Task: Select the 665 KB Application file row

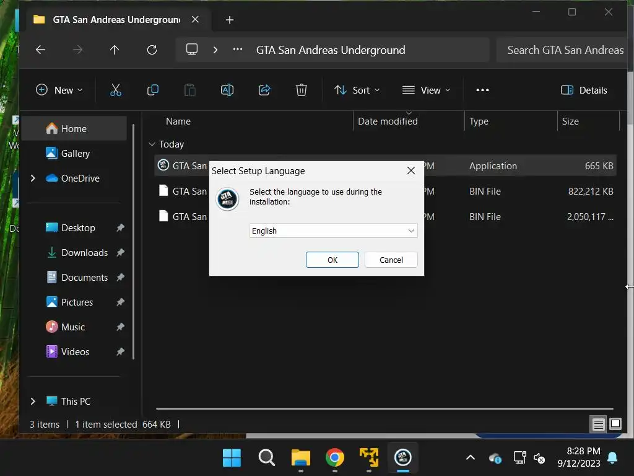Action: 385,165
